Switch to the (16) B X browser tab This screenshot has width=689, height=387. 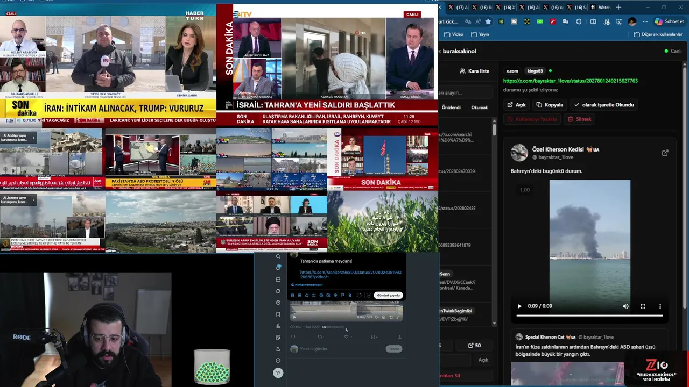click(481, 8)
